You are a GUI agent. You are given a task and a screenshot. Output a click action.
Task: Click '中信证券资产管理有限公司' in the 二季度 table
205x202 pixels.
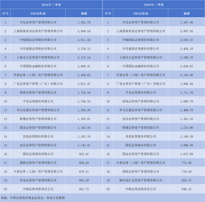click(x=141, y=22)
